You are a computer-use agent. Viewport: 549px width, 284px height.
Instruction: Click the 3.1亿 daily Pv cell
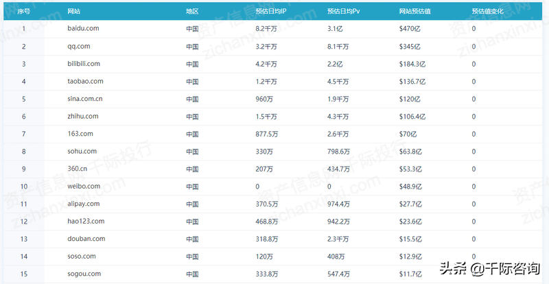pyautogui.click(x=335, y=29)
